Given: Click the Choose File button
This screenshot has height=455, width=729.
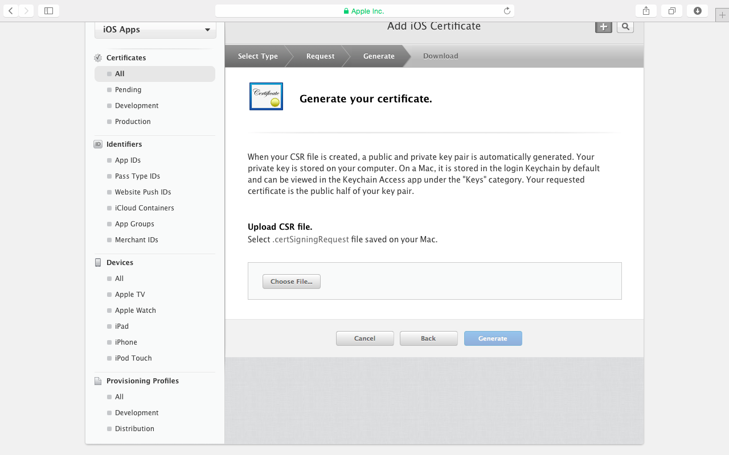Looking at the screenshot, I should (x=292, y=282).
